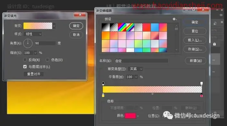The width and height of the screenshot is (227, 126).
Task: Click the preset list scroll up arrow
Action: coord(176,26)
